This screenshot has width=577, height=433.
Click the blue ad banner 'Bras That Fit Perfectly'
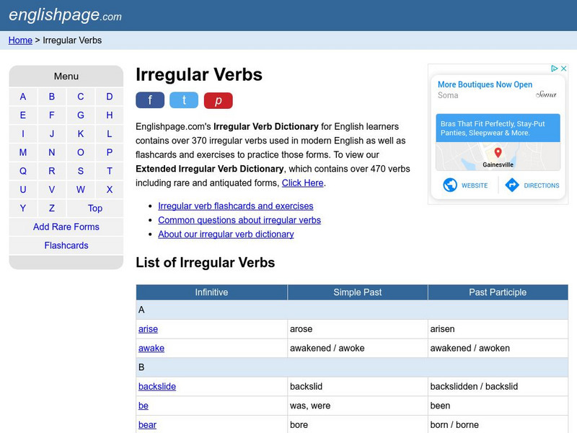(498, 128)
